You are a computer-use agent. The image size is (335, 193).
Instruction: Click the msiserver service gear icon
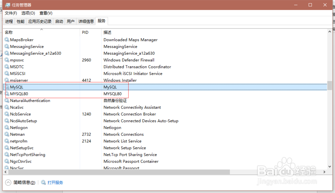point(7,80)
